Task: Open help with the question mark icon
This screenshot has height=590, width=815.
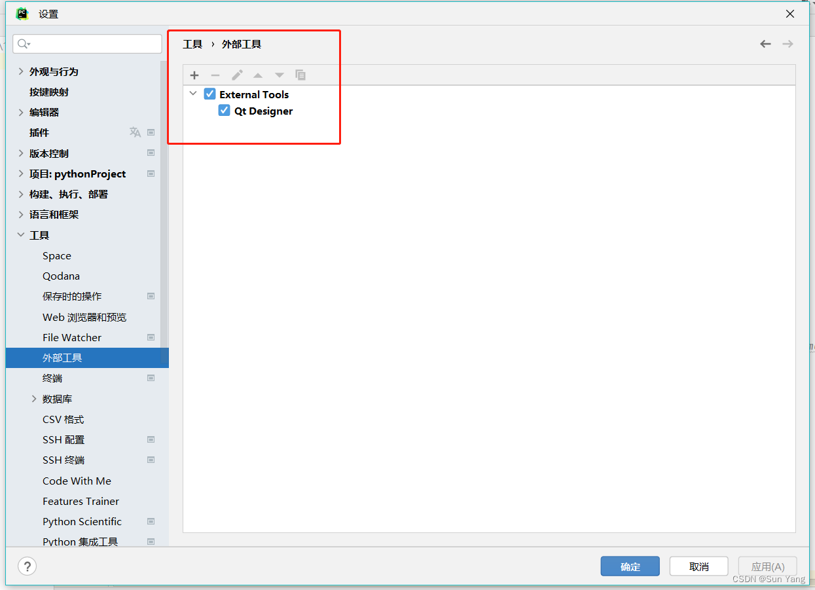Action: 27,566
